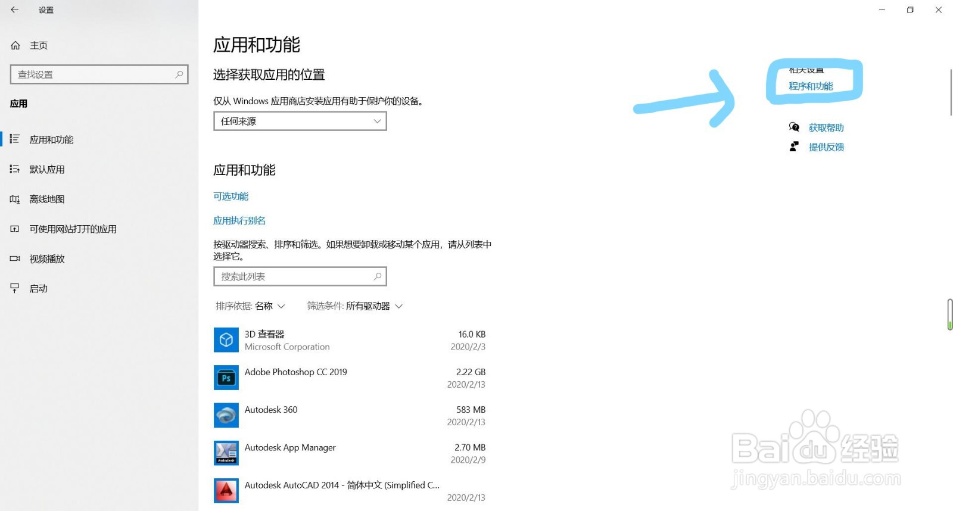
Task: Click the 默认应用 sidebar icon
Action: coord(15,169)
